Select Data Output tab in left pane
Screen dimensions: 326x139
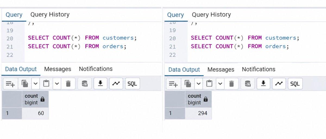point(21,69)
